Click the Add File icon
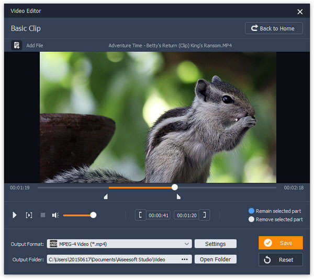Viewport: 314px width, 279px height. 16,45
